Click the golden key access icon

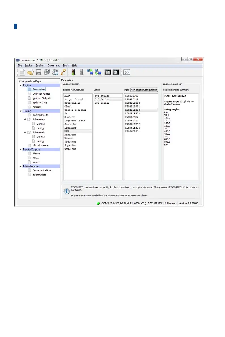[63, 72]
